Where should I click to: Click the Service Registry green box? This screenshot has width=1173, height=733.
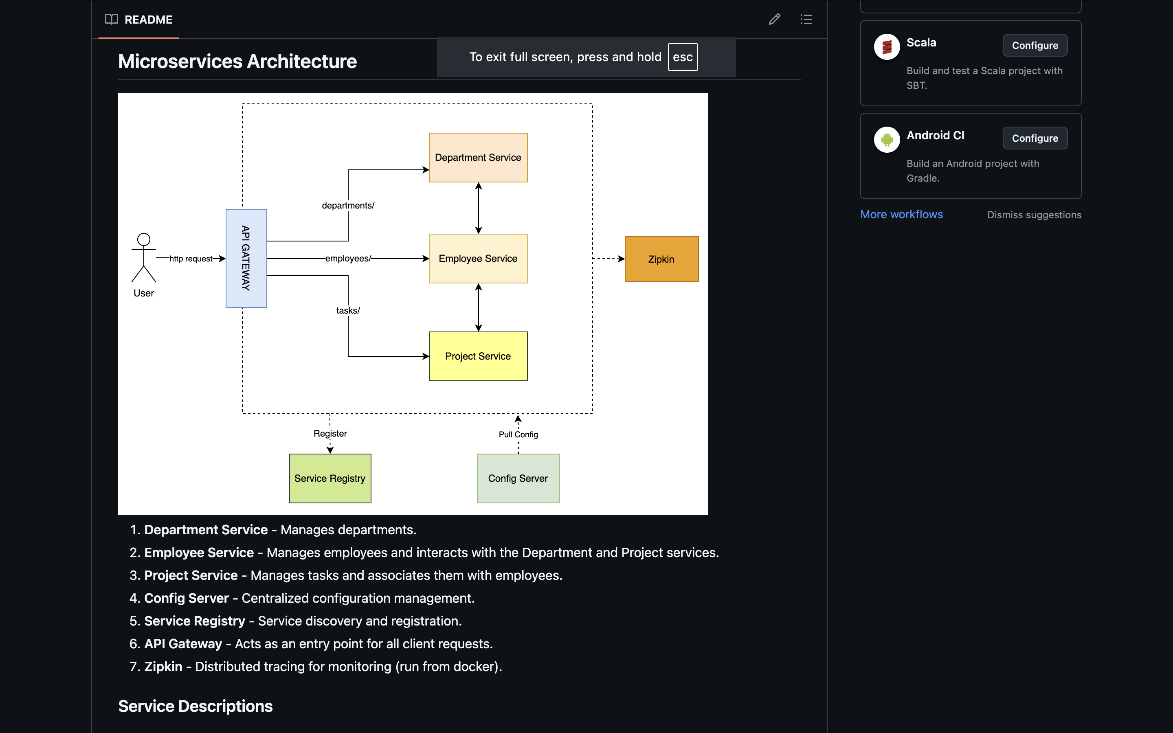click(329, 478)
